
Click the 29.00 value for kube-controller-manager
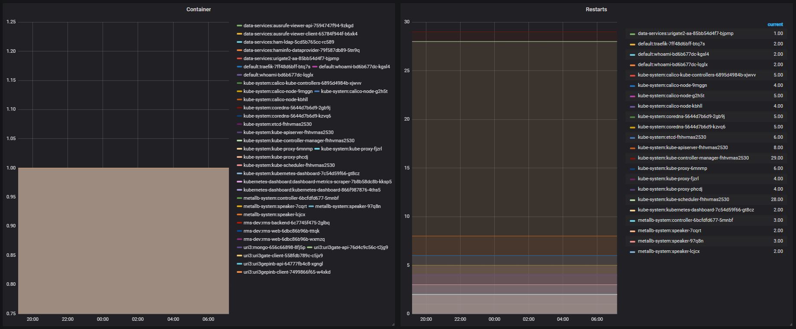coord(777,158)
